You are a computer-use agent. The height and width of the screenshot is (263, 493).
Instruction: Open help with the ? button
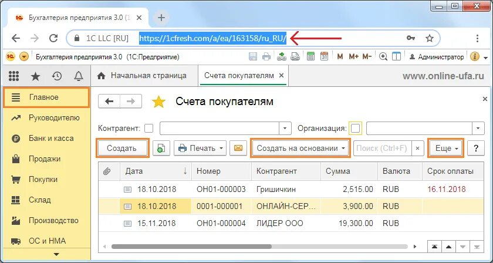(475, 148)
